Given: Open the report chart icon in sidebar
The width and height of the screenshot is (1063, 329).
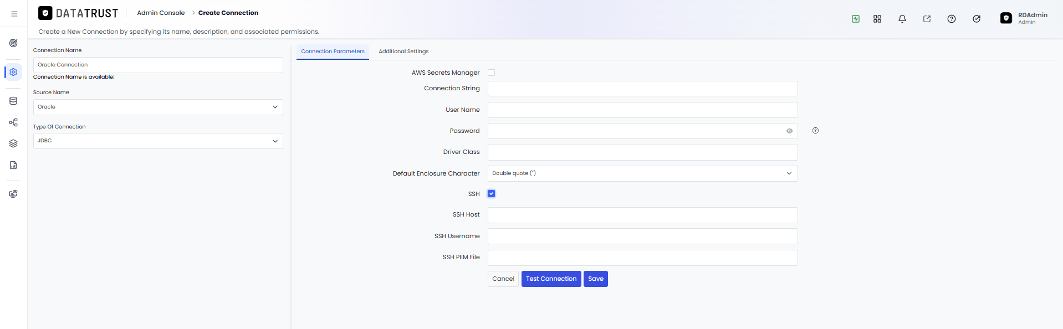Looking at the screenshot, I should pyautogui.click(x=13, y=165).
